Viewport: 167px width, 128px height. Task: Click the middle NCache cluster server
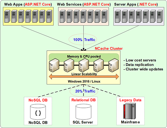84,65
